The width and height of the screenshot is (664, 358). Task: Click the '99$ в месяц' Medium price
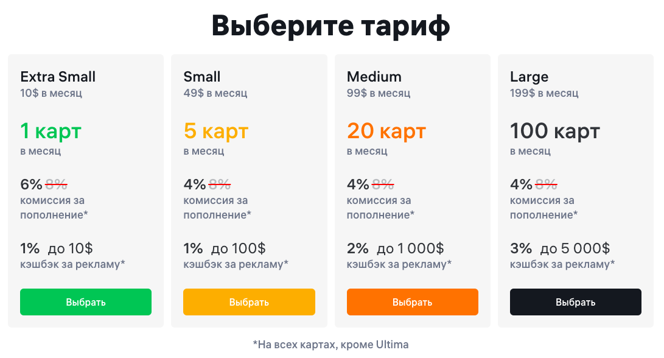tap(379, 93)
